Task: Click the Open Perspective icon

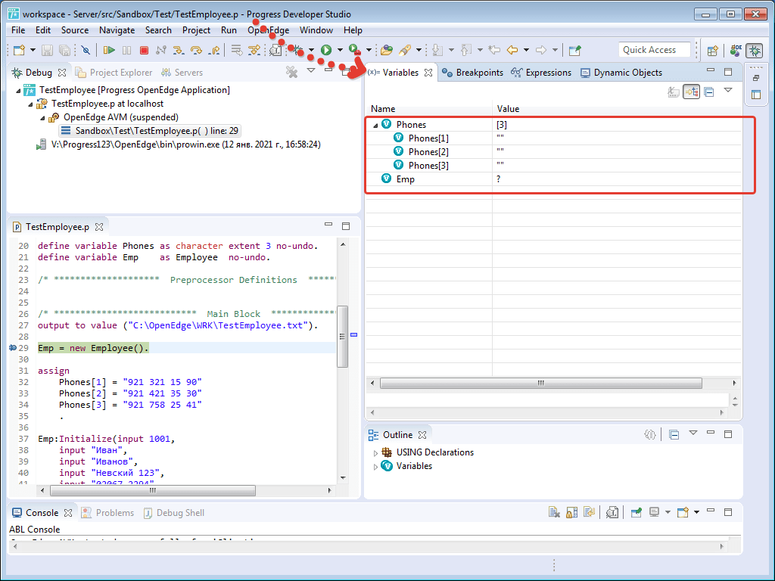Action: [x=712, y=51]
